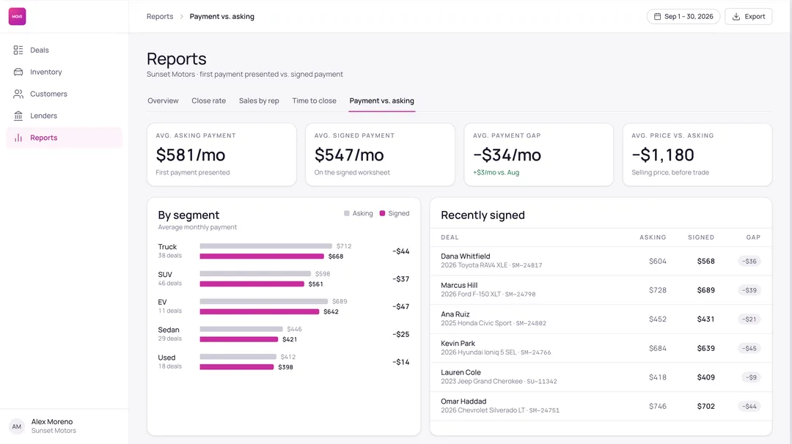Switch to the Close rate tab
Screen dimensions: 792x444
click(x=208, y=101)
